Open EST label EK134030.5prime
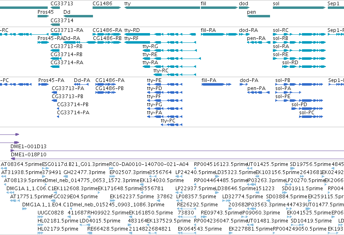This screenshot has height=235, width=344. tap(162, 180)
